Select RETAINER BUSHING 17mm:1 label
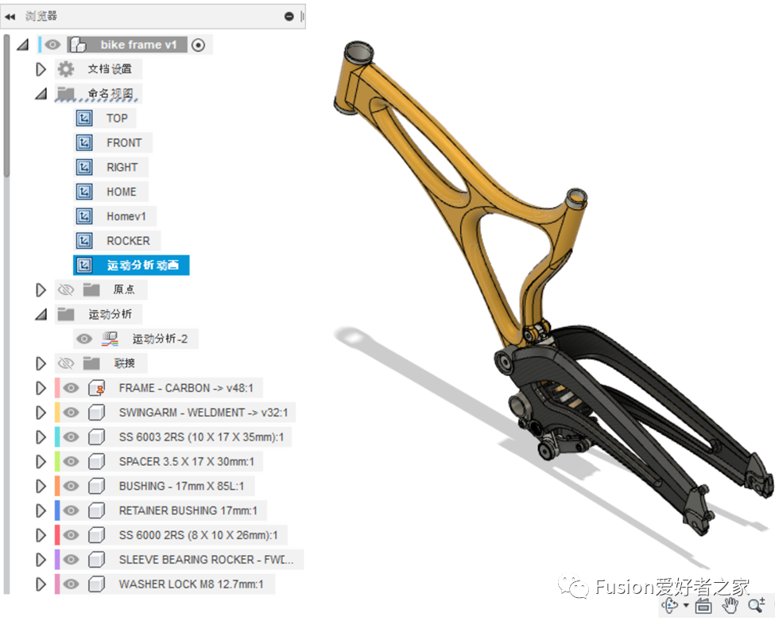This screenshot has width=775, height=621. coord(188,510)
